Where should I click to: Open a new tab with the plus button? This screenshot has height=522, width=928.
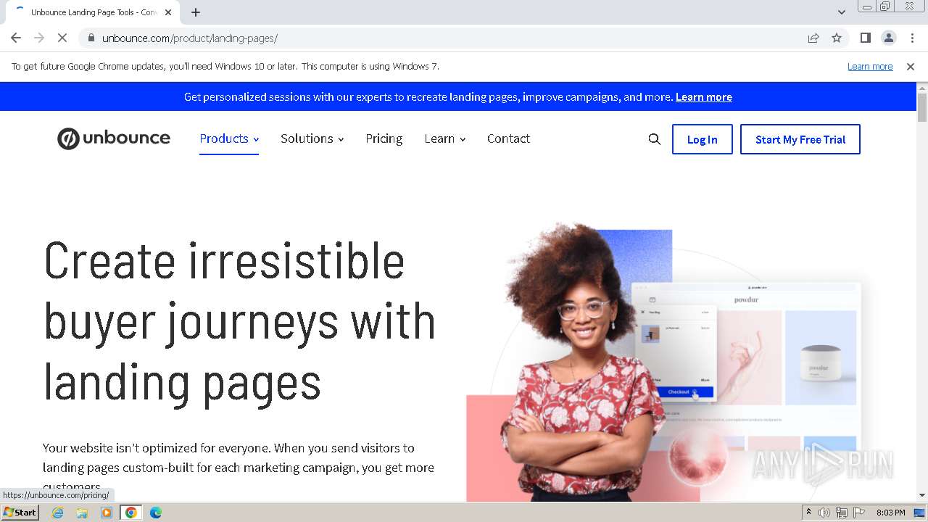point(196,12)
